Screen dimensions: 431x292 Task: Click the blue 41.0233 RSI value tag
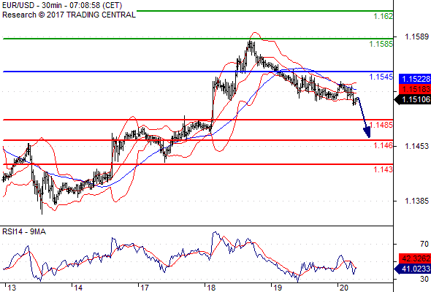coord(413,269)
